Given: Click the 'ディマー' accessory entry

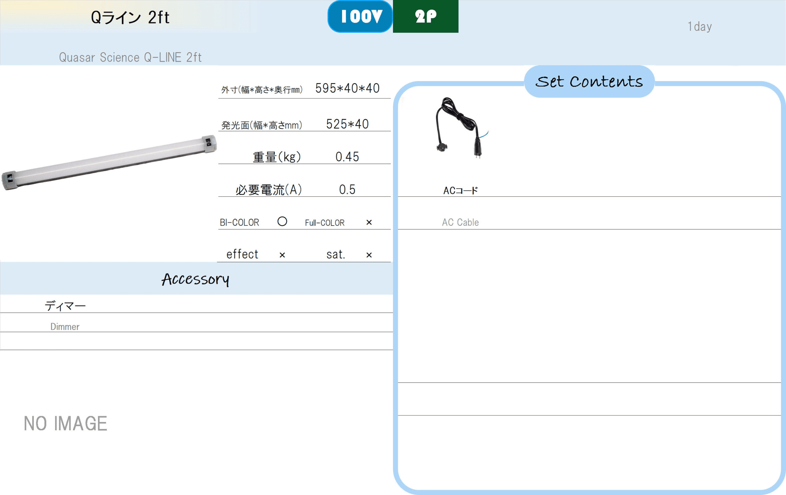Looking at the screenshot, I should pyautogui.click(x=65, y=306).
